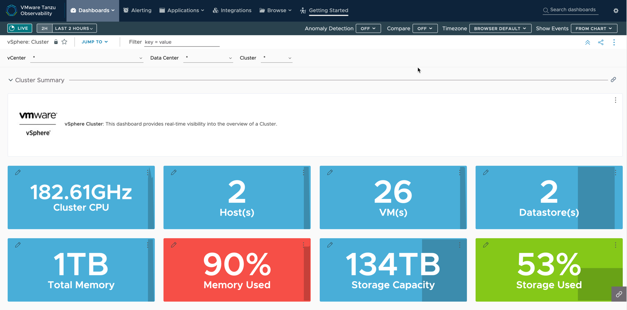
Task: Edit the Host(s) chart pencil icon
Action: [174, 172]
